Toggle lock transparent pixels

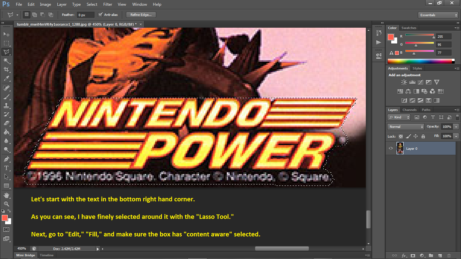coord(401,136)
